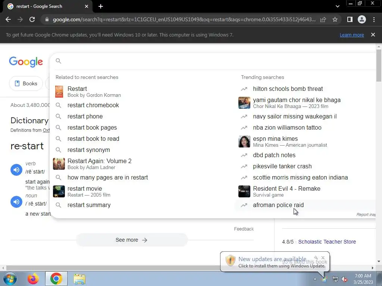This screenshot has height=286, width=382.
Task: Choose espn mina kimes trending search
Action: click(306, 142)
